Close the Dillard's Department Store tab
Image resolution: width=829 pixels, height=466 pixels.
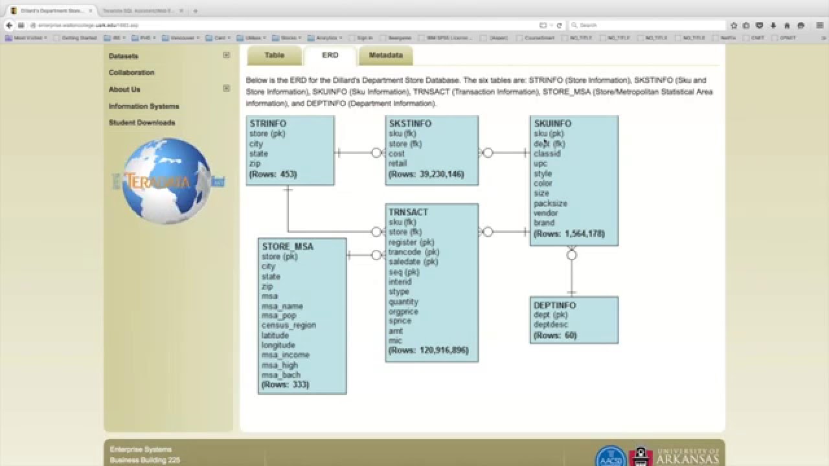click(x=91, y=11)
